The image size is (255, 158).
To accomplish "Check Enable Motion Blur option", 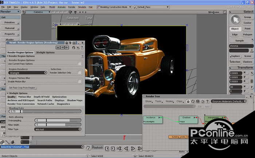I will click(79, 82).
